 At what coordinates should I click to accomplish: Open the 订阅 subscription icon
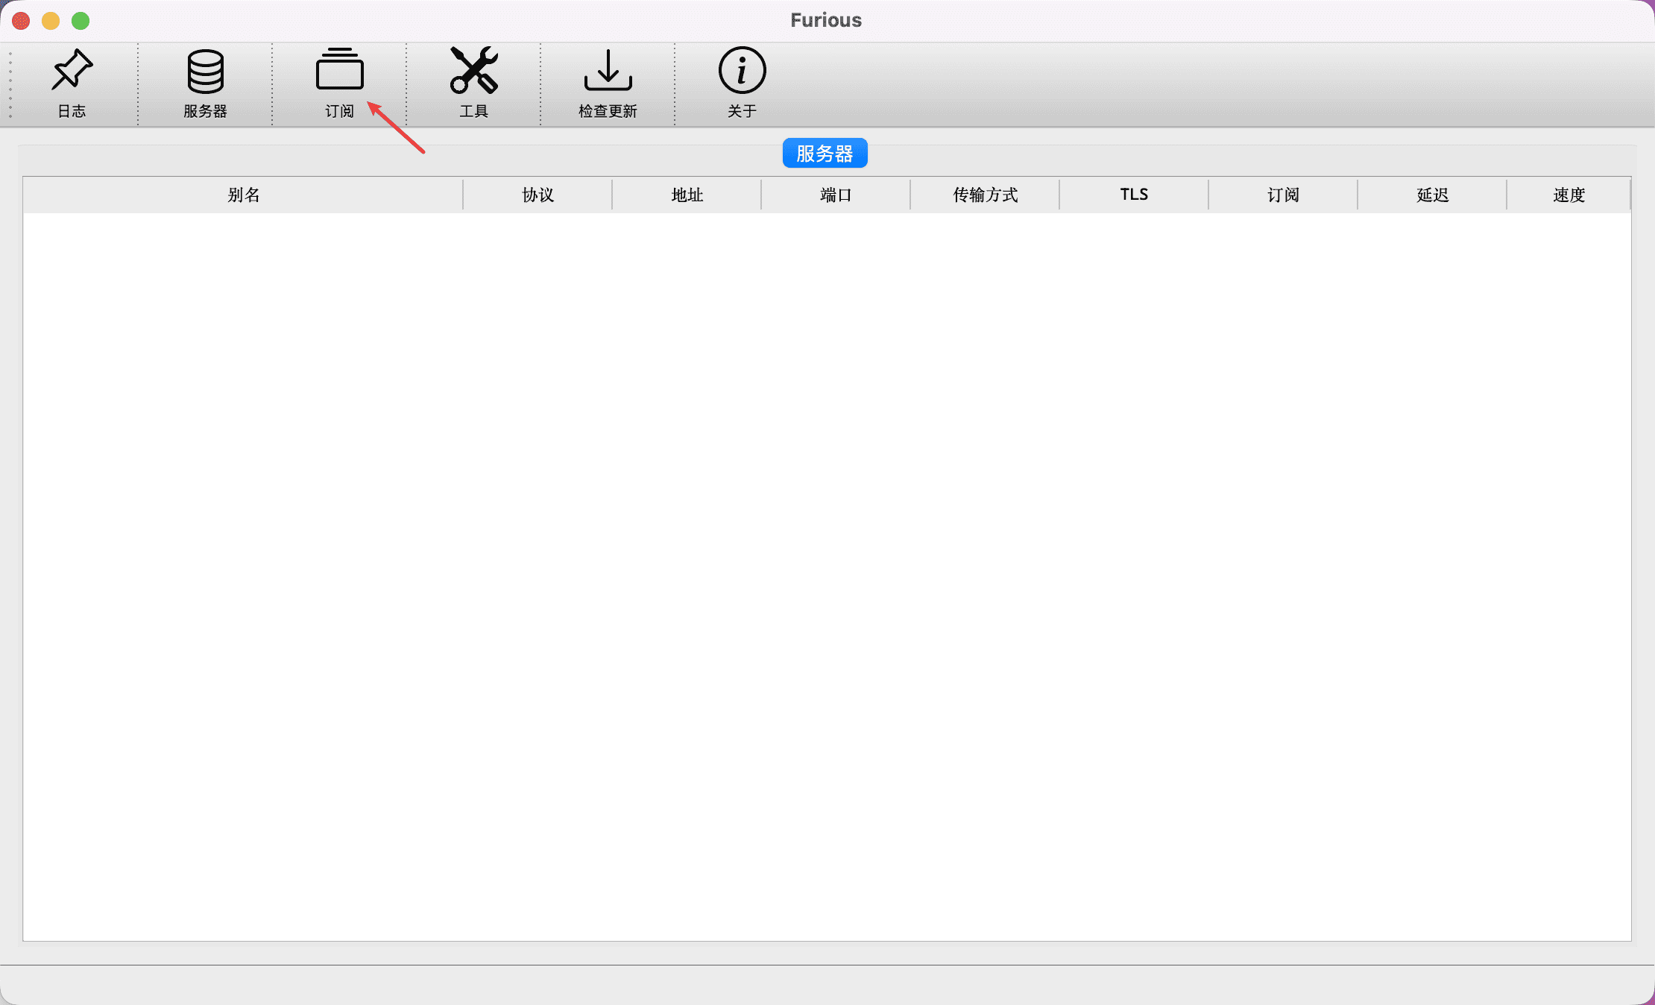(x=339, y=82)
